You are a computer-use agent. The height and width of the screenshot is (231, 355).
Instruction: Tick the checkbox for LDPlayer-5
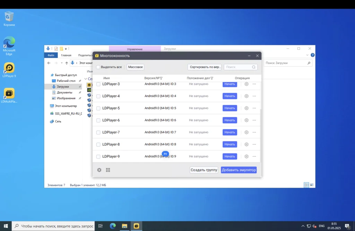click(98, 108)
